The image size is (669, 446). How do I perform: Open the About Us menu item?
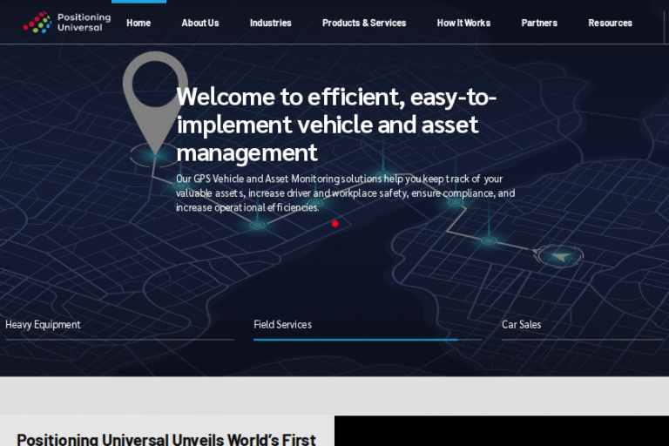tap(199, 23)
